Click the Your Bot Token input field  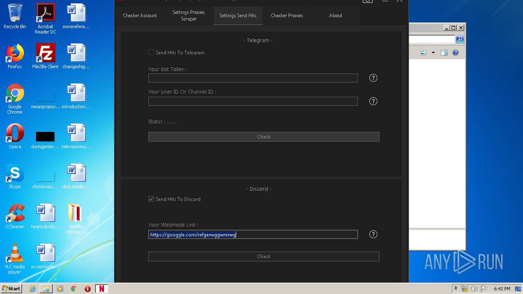(253, 78)
